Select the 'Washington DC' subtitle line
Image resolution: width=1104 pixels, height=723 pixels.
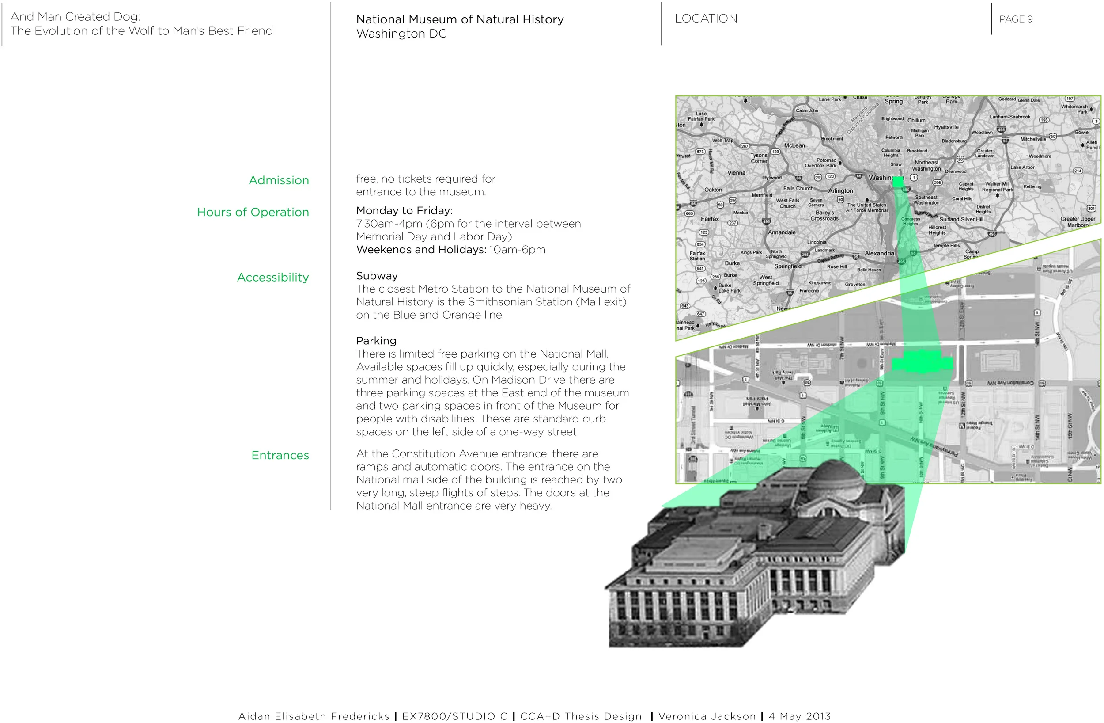[401, 34]
